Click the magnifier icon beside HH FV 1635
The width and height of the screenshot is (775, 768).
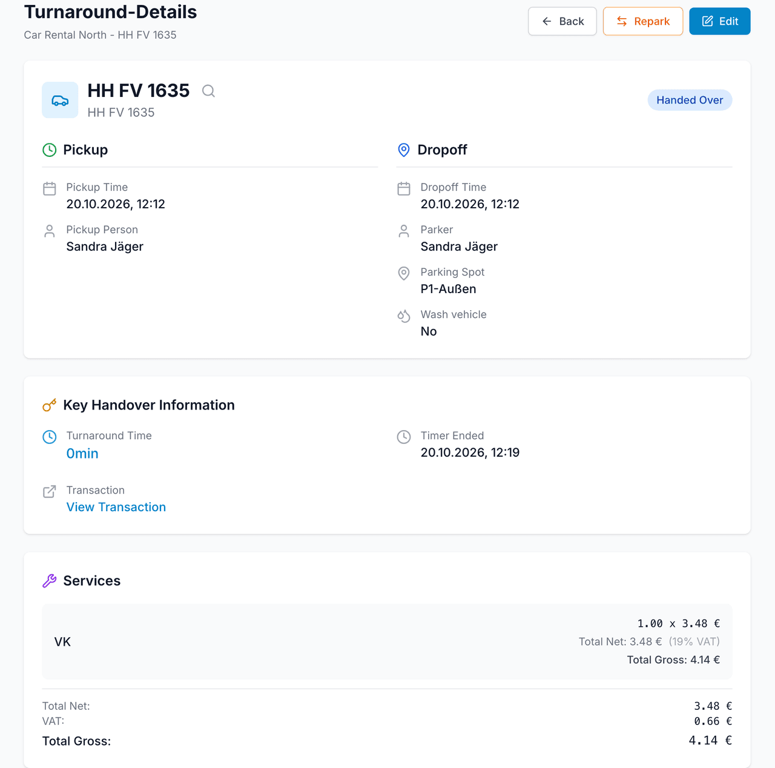[x=208, y=91]
